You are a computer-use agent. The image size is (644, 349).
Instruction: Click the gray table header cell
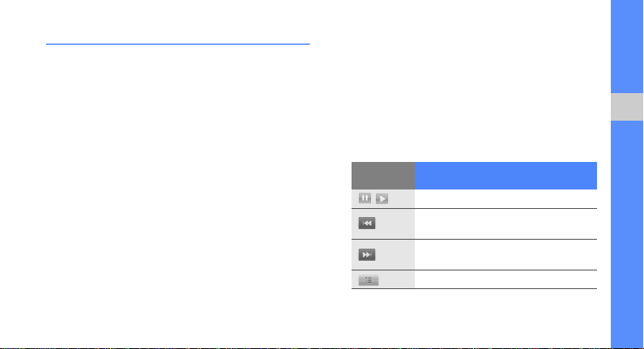pos(383,176)
